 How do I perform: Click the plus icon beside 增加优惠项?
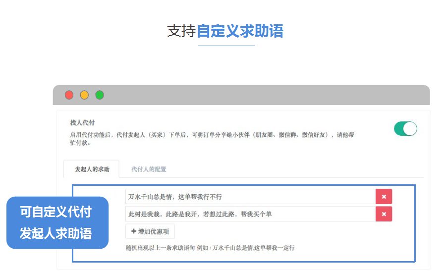pyautogui.click(x=134, y=231)
